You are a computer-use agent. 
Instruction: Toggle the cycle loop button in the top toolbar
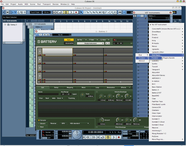pyautogui.click(x=60, y=12)
